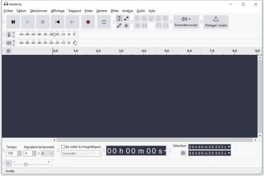
Task: Open the Paramètre audio dropdown
Action: click(x=186, y=22)
